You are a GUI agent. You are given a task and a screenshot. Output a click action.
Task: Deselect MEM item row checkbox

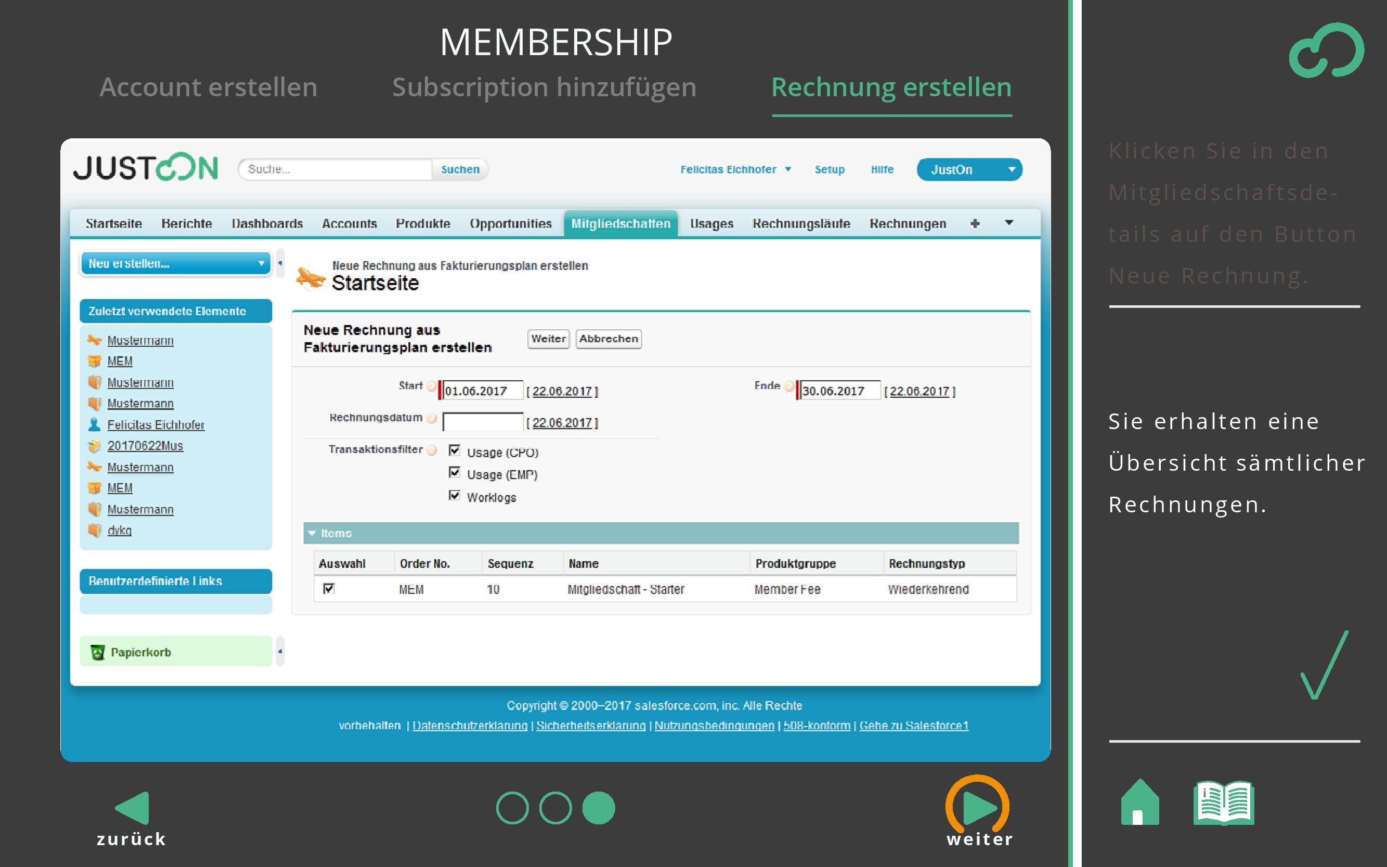329,588
